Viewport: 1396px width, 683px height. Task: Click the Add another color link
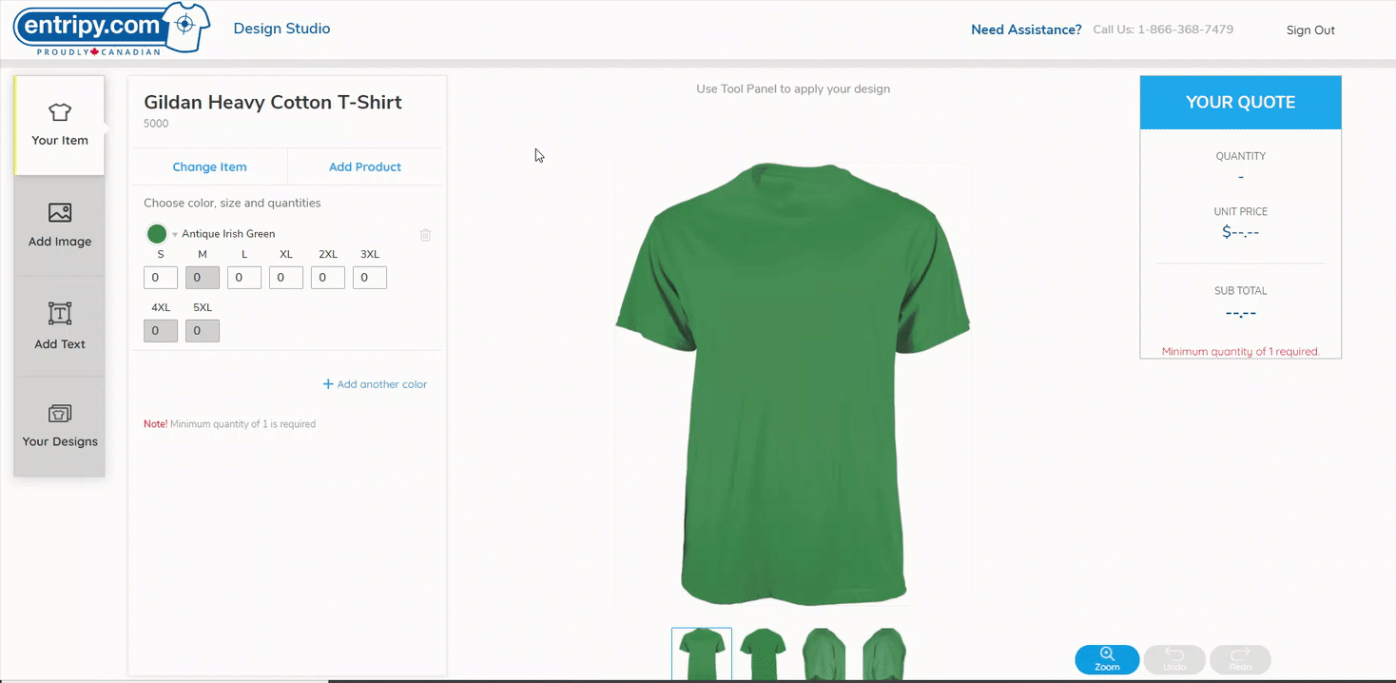pos(375,384)
